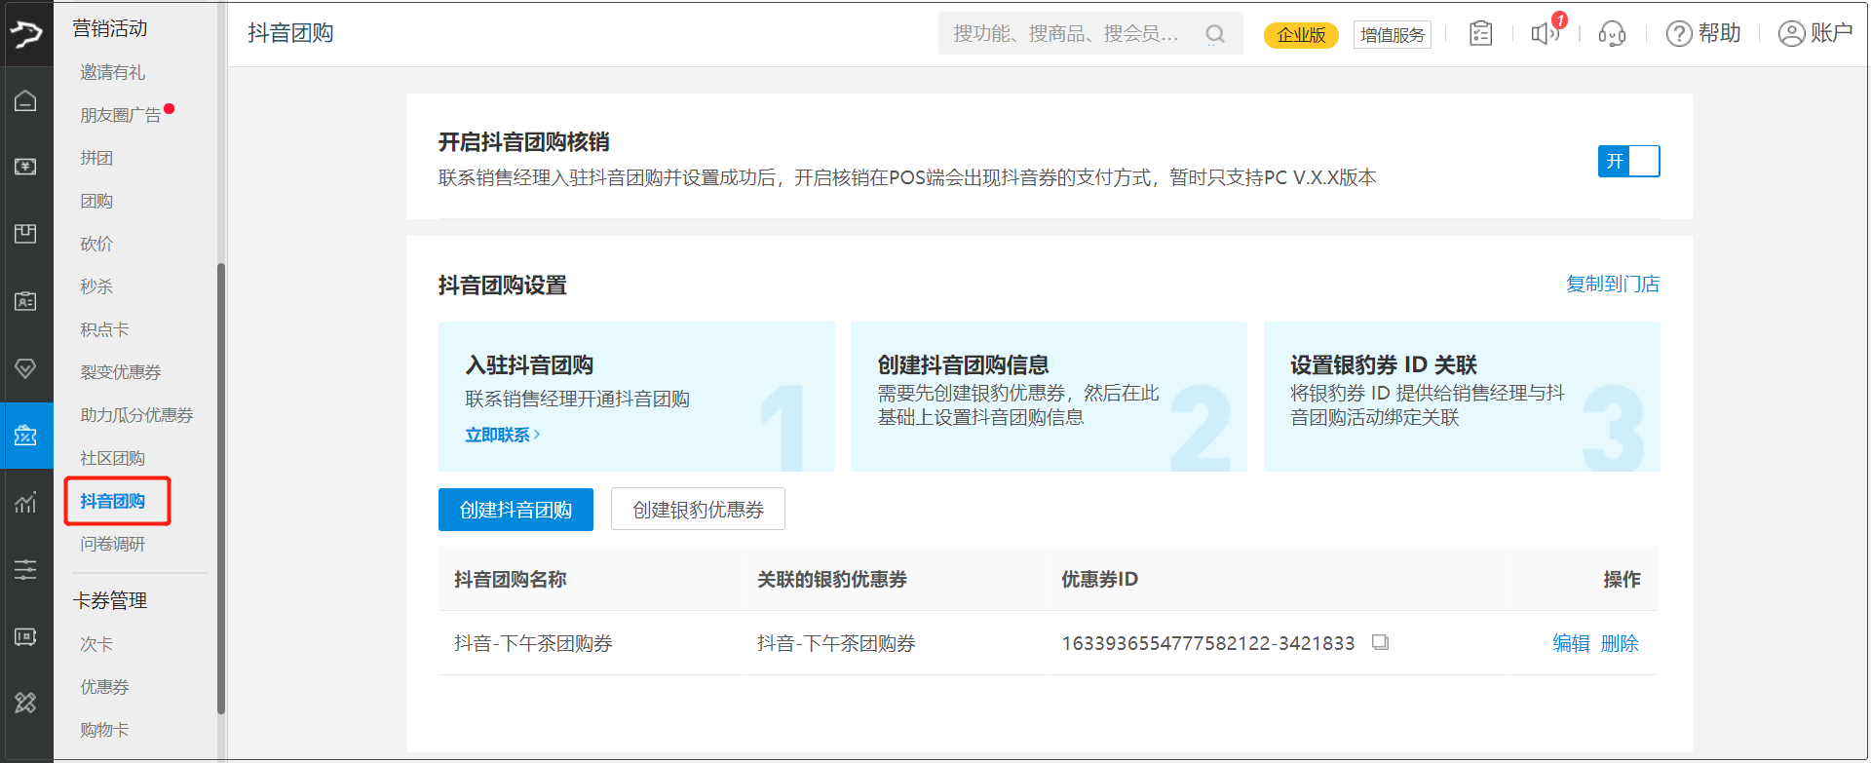Open the ticket device icon in sidebar
1871x763 pixels.
tap(26, 636)
